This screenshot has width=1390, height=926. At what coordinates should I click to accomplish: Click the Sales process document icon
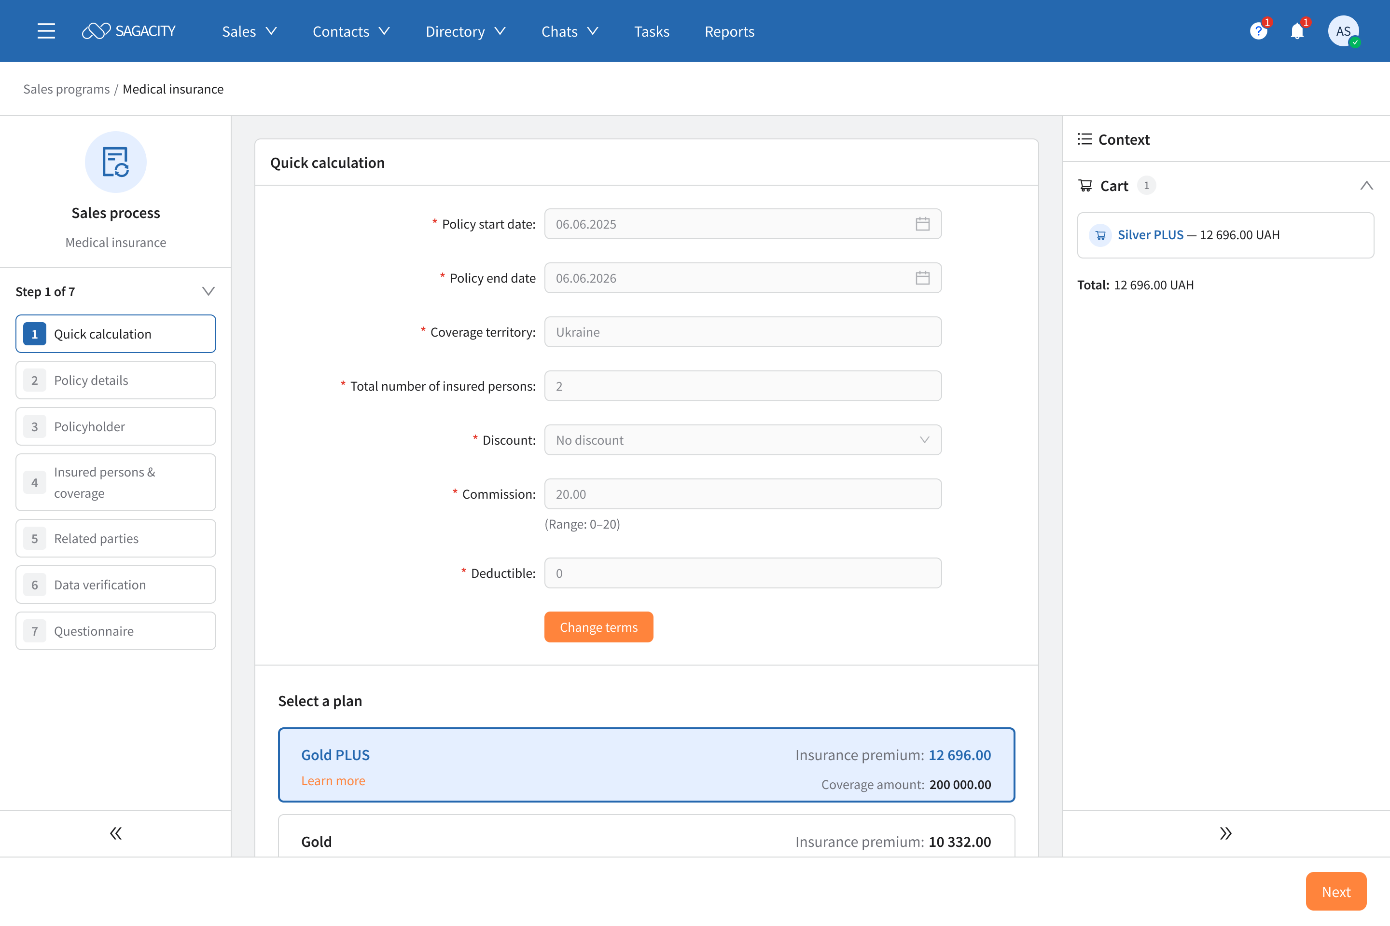115,162
